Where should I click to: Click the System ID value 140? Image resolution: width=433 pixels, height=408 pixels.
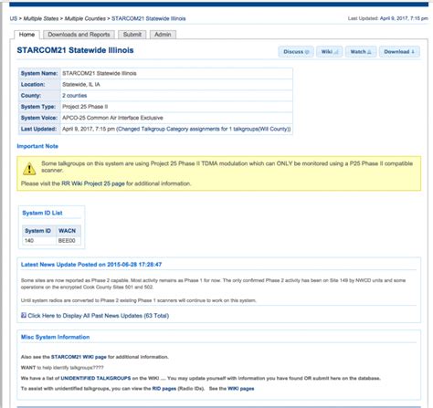click(29, 241)
